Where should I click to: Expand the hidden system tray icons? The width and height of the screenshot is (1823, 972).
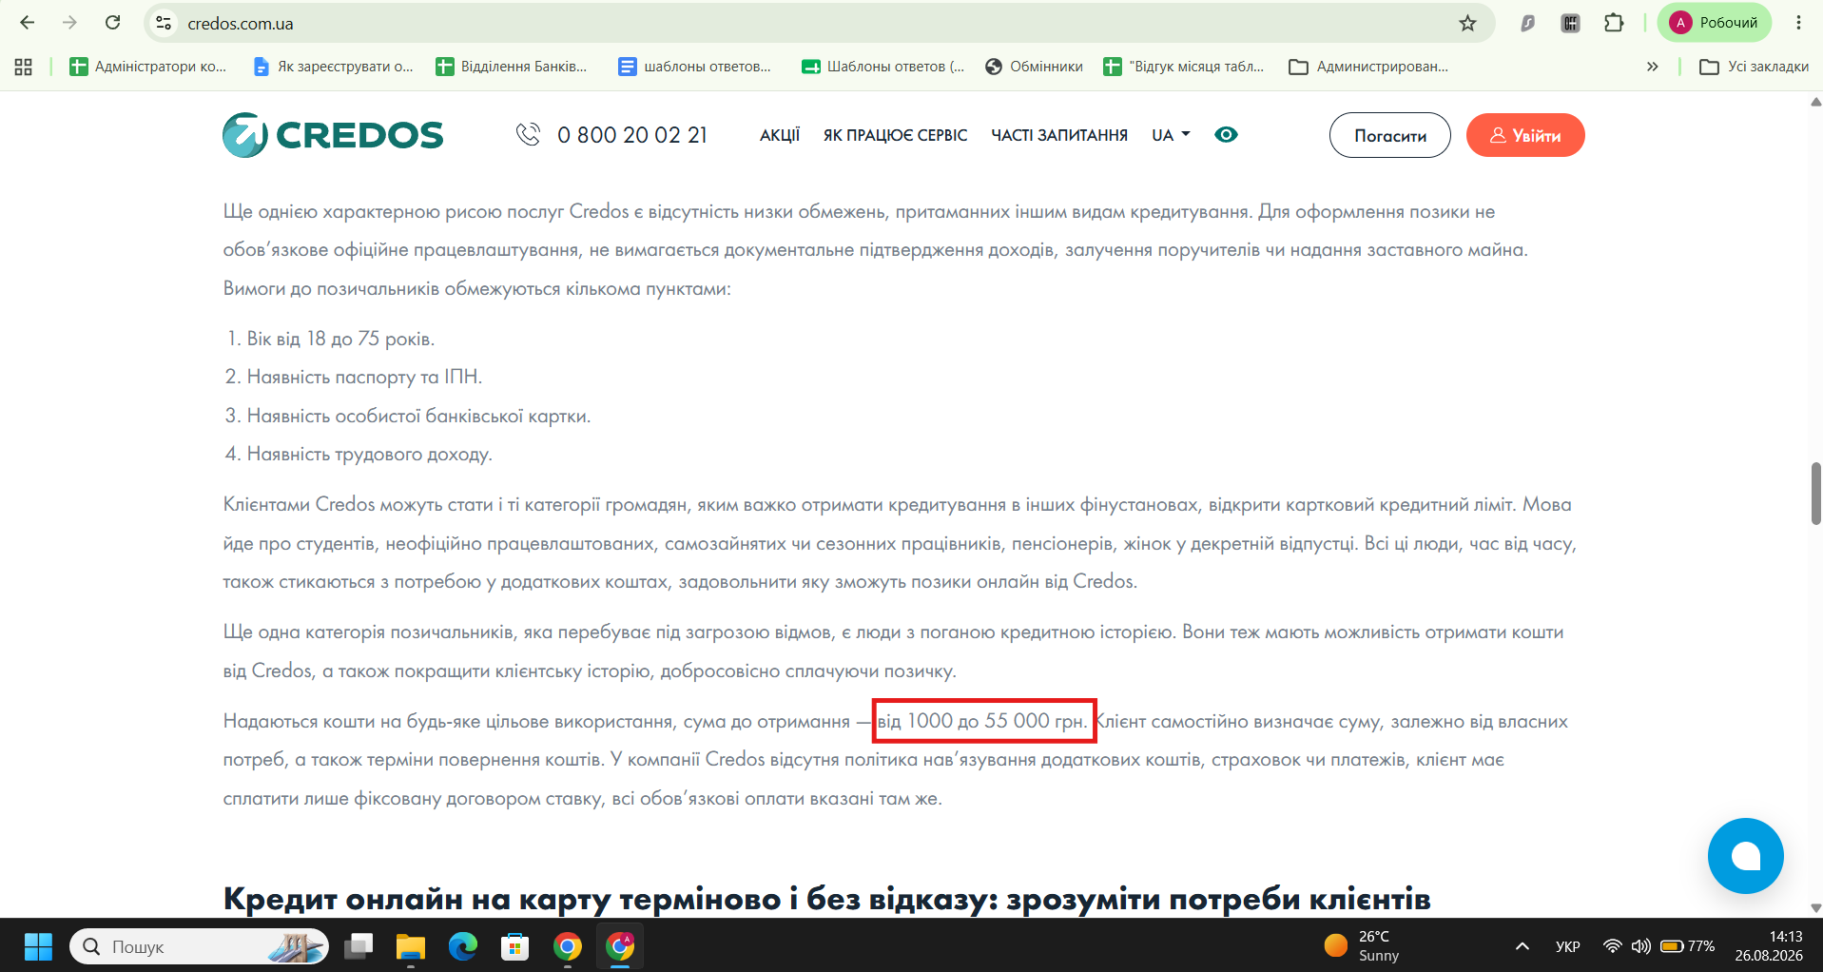1522,946
